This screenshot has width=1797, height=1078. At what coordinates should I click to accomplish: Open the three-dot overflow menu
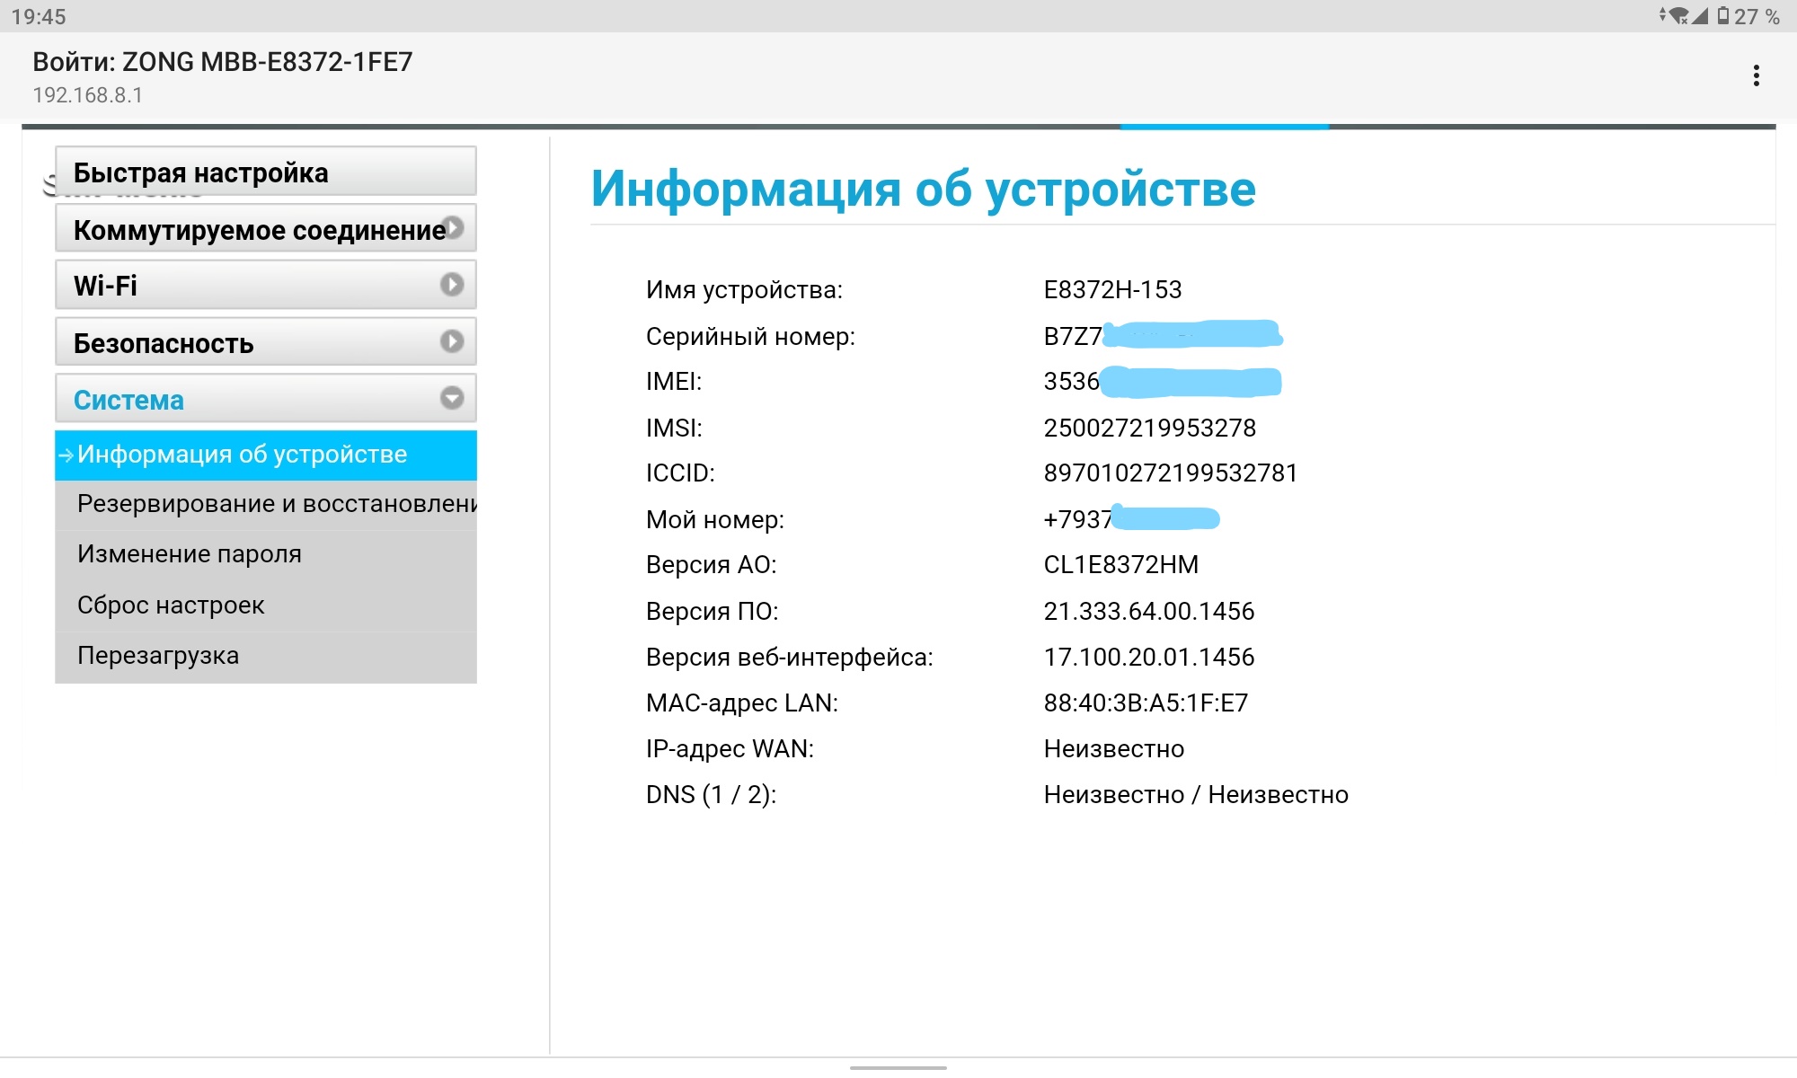pos(1756,75)
